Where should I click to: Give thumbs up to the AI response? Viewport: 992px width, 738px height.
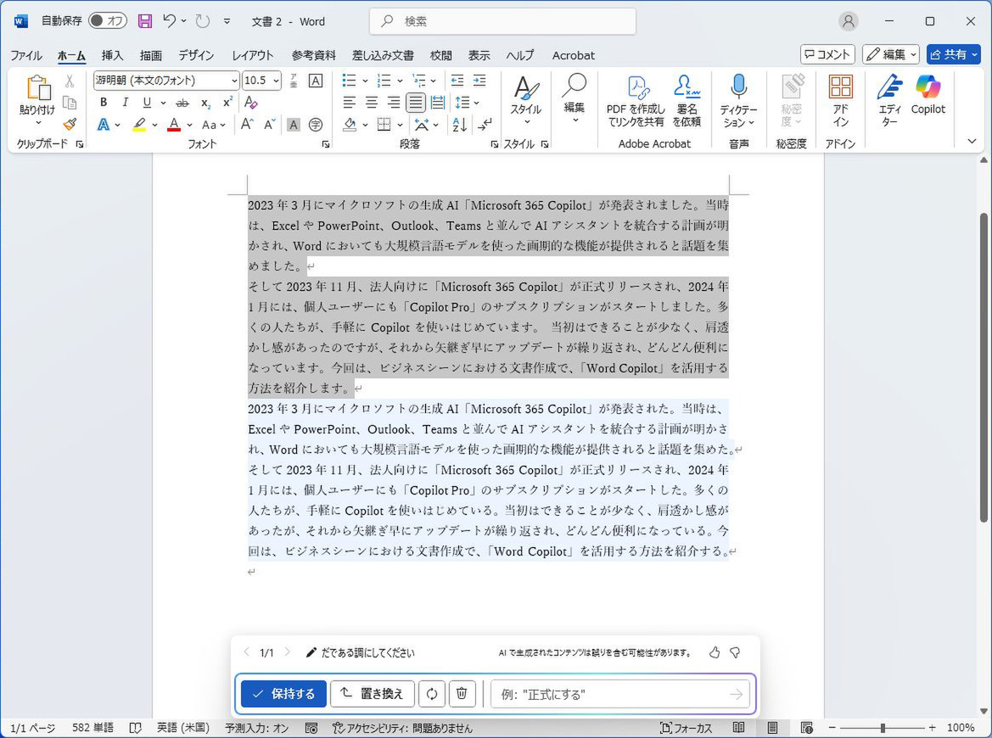715,652
